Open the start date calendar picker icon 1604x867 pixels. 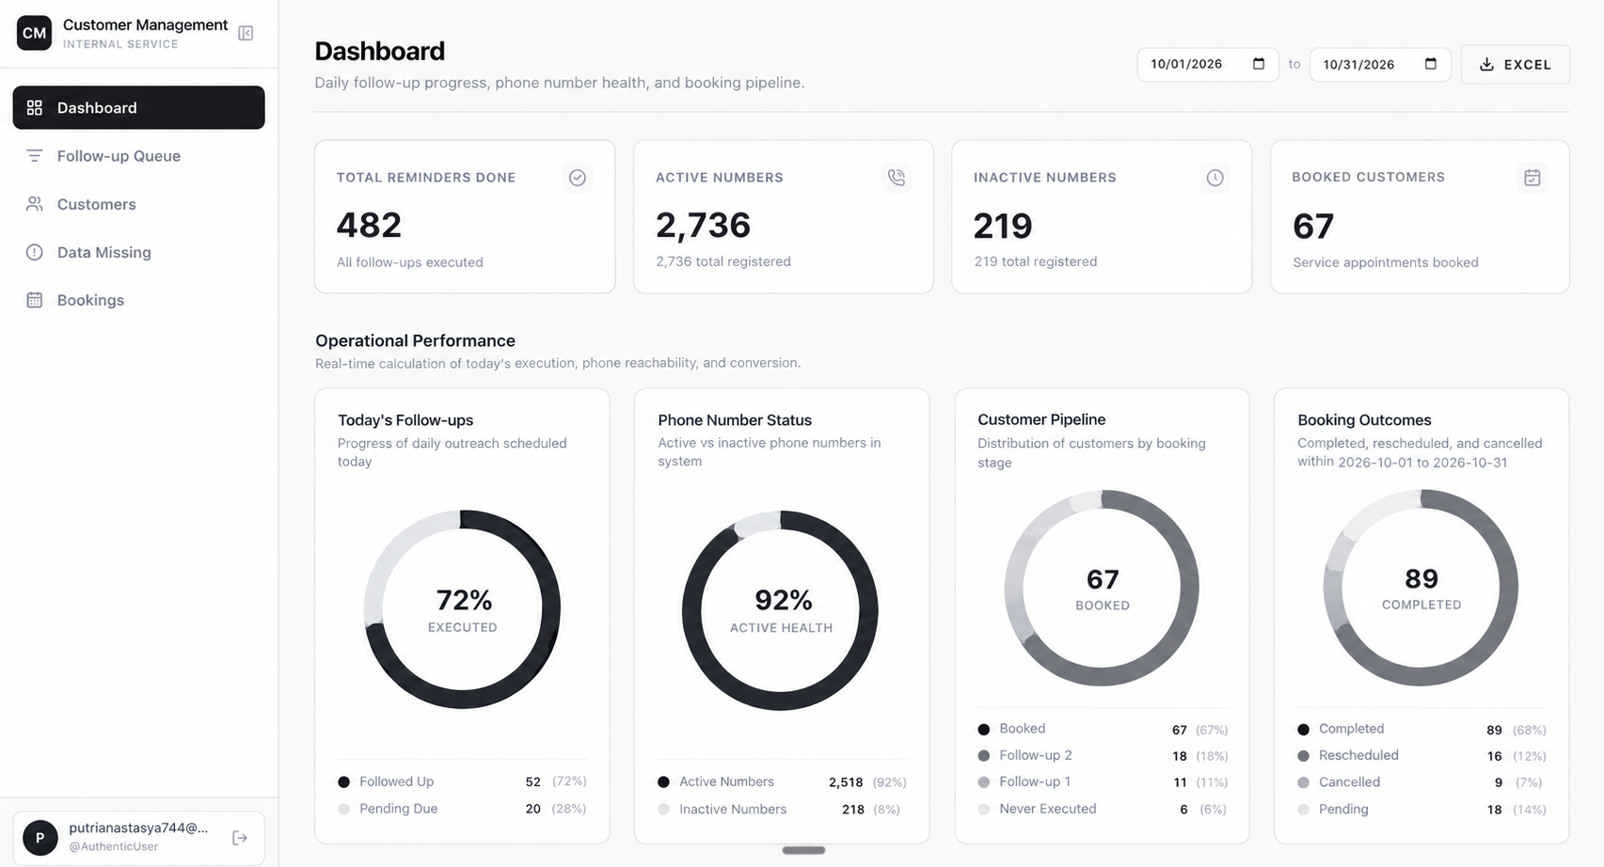click(1259, 64)
